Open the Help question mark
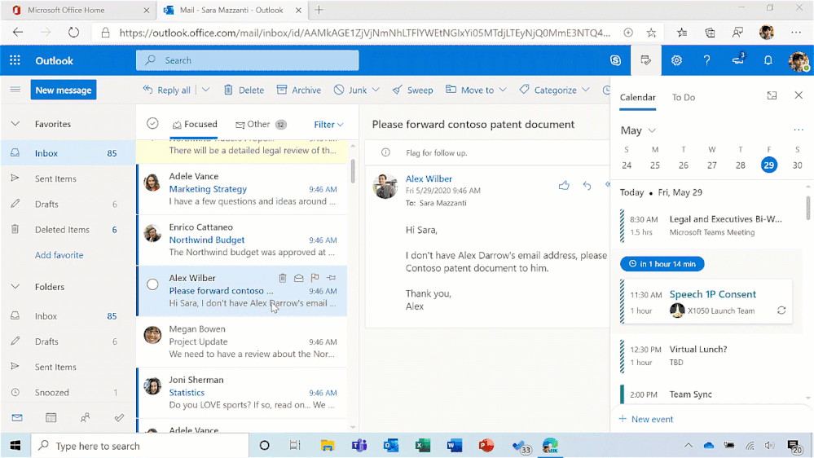 (706, 60)
